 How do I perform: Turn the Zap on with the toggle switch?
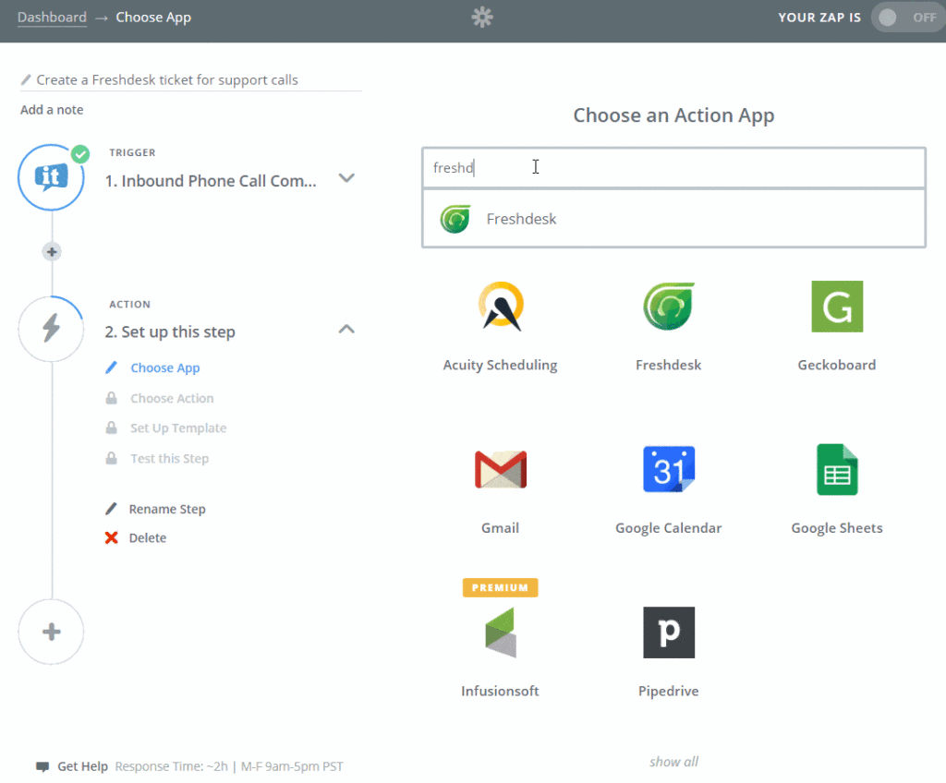(907, 18)
